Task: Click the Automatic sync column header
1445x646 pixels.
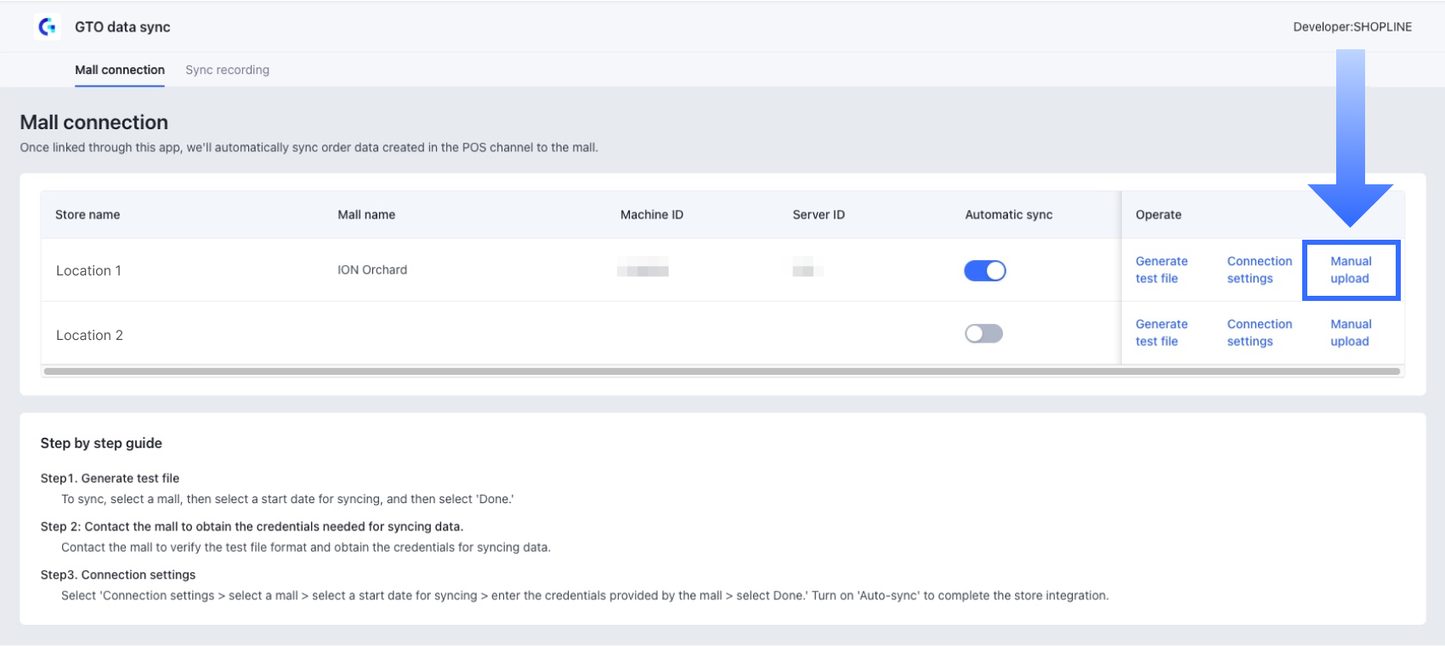Action: (x=1008, y=215)
